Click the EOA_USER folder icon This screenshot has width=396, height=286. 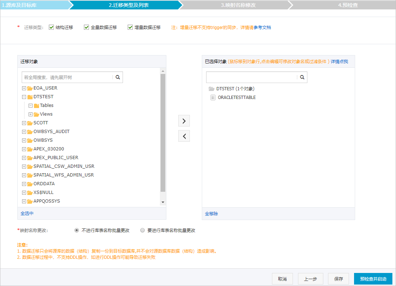[30, 88]
